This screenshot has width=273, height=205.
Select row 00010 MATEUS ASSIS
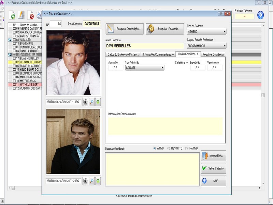(25, 81)
